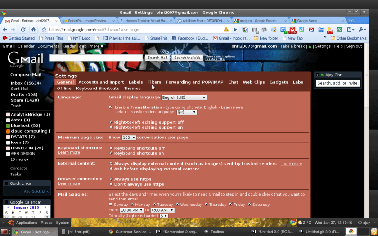
Task: Switch to the Filters settings tab
Action: [x=154, y=82]
